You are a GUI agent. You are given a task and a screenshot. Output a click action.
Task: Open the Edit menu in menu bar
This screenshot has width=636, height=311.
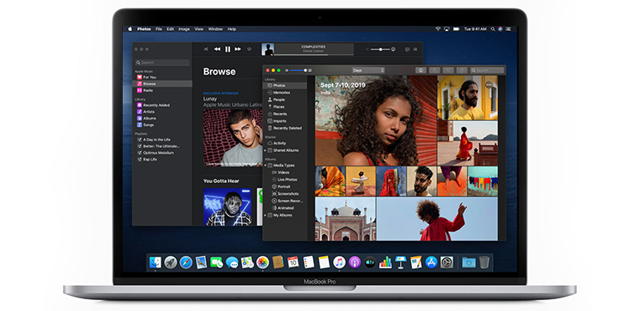point(171,29)
